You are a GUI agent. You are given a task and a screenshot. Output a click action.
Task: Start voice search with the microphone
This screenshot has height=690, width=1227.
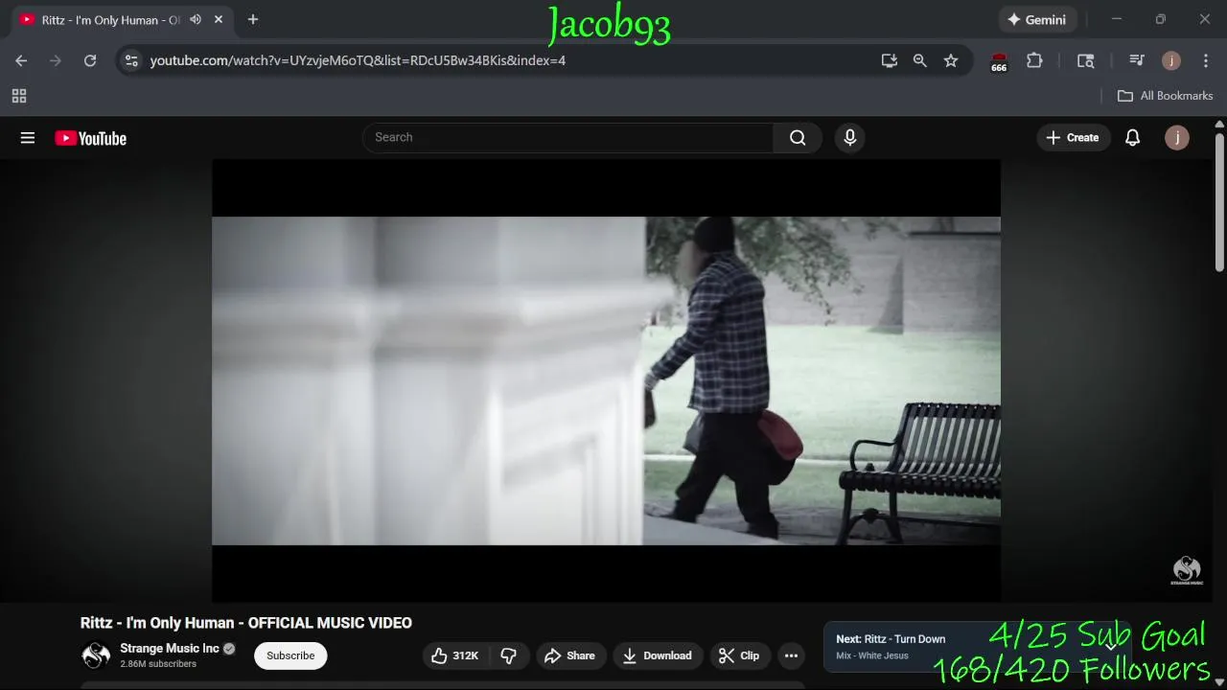[849, 137]
